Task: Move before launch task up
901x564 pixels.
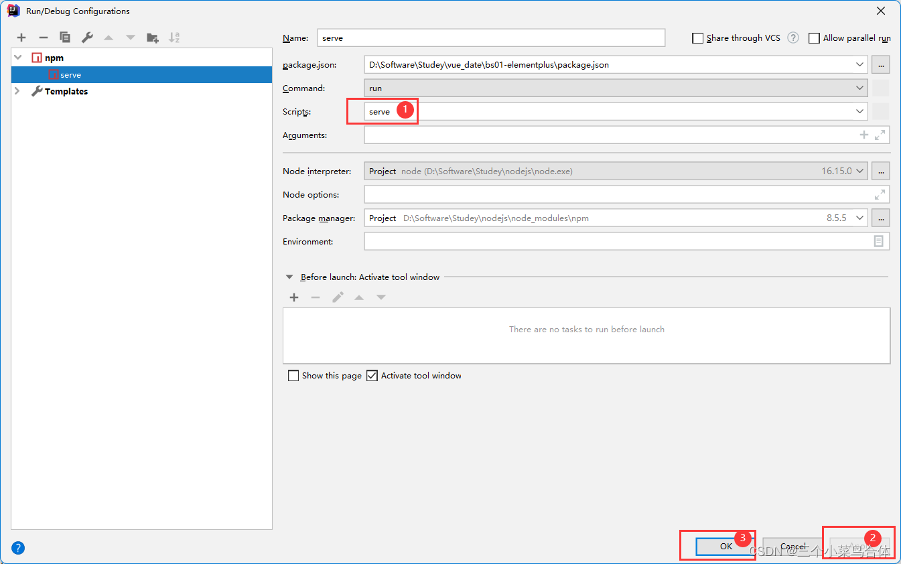Action: 359,297
